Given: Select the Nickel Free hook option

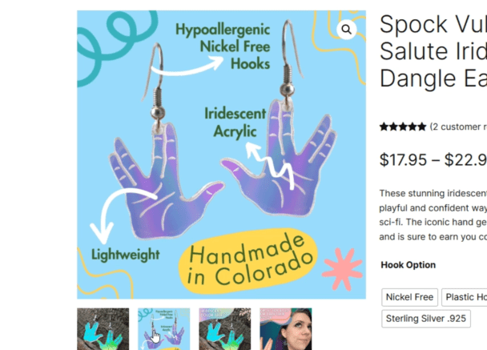Looking at the screenshot, I should pyautogui.click(x=409, y=297).
